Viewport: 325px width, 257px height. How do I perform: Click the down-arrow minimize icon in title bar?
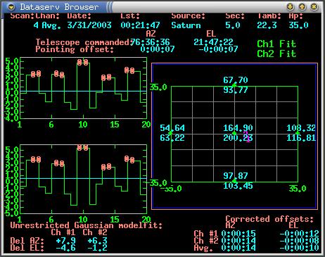291,7
